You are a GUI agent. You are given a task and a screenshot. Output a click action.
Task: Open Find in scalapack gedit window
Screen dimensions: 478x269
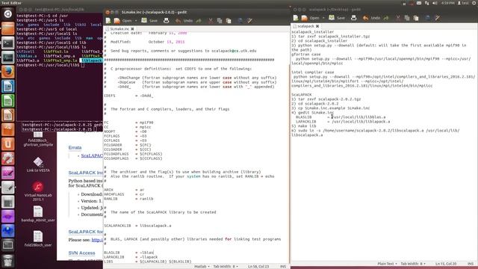click(x=428, y=18)
